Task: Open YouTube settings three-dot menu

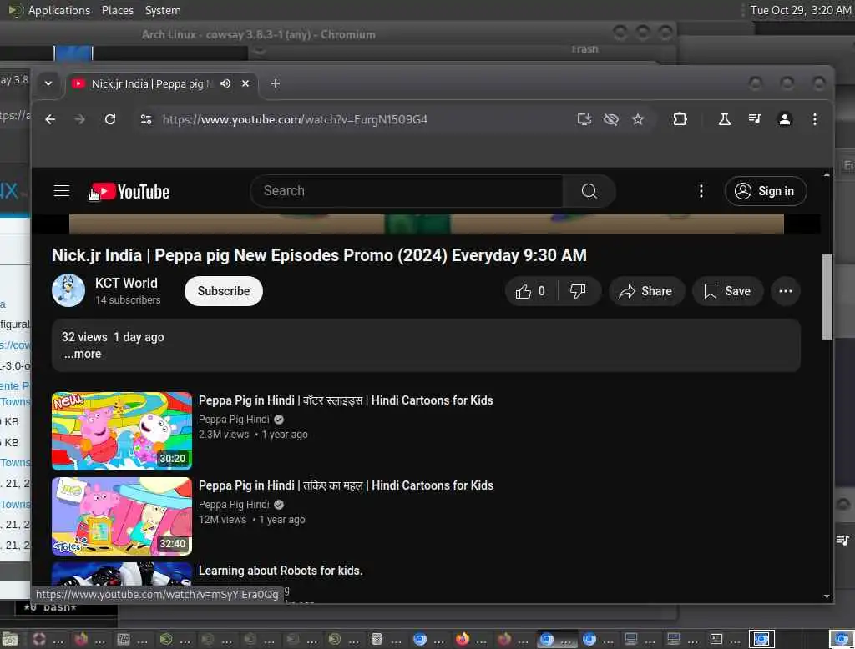Action: point(701,191)
